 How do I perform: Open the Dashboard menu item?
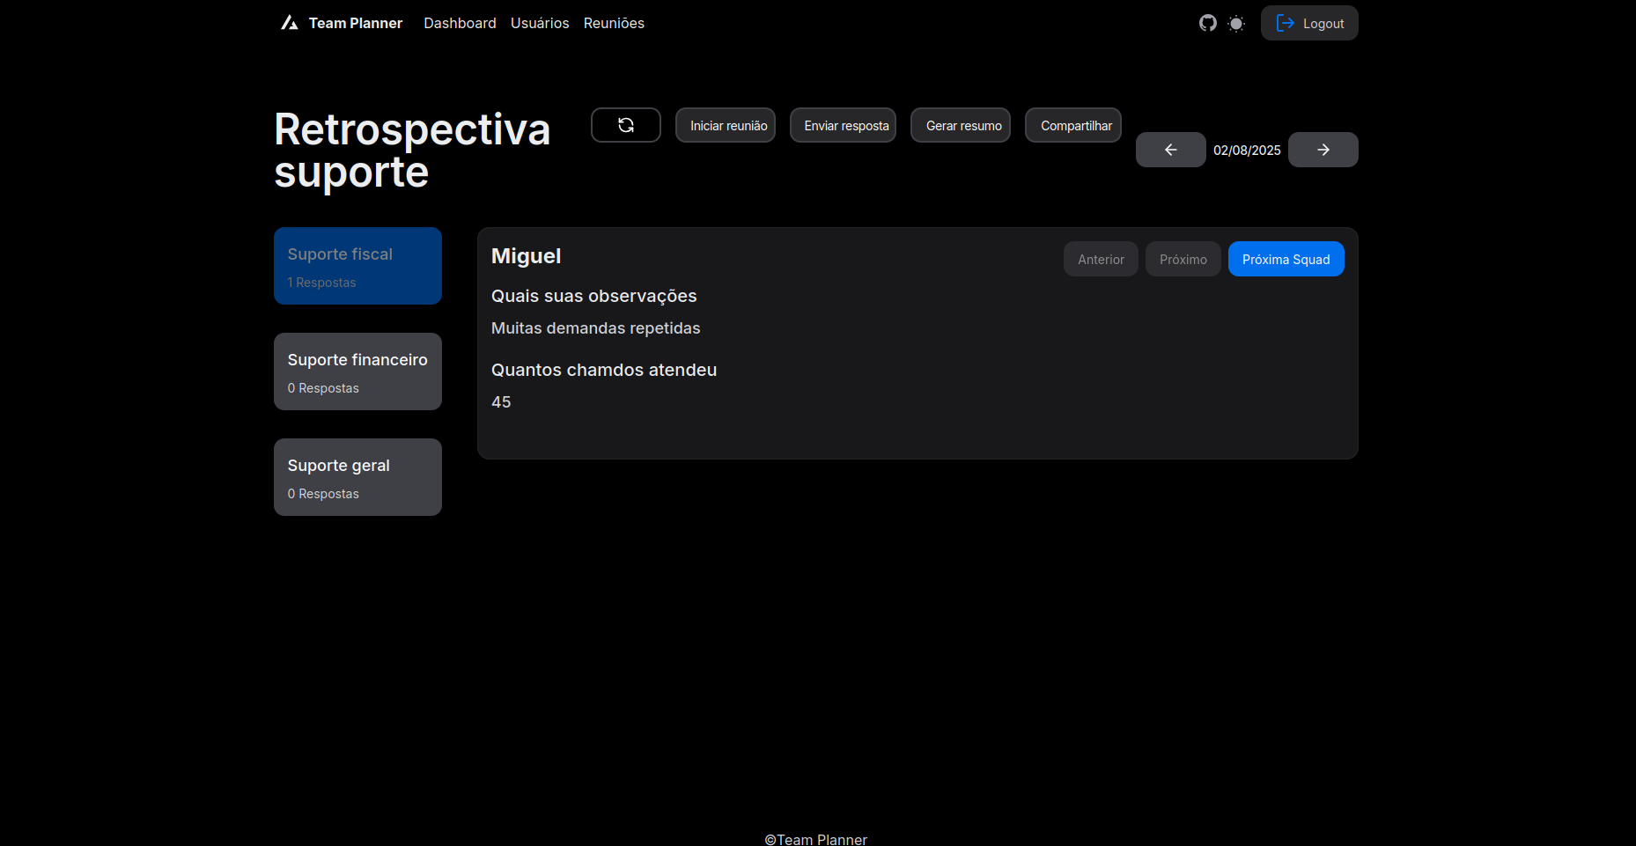[460, 23]
